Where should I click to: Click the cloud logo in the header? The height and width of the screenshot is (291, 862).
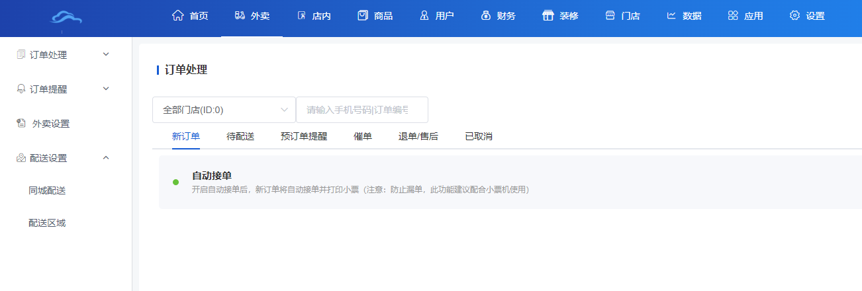tap(66, 19)
